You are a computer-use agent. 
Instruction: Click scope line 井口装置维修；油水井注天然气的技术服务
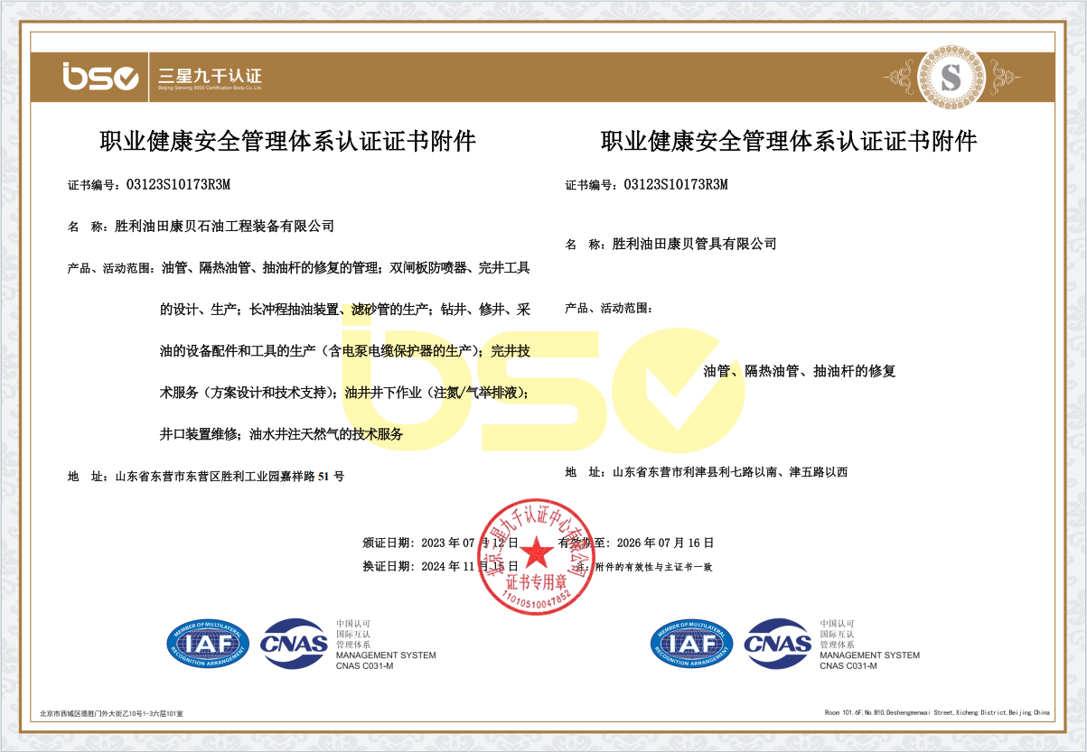tap(281, 434)
